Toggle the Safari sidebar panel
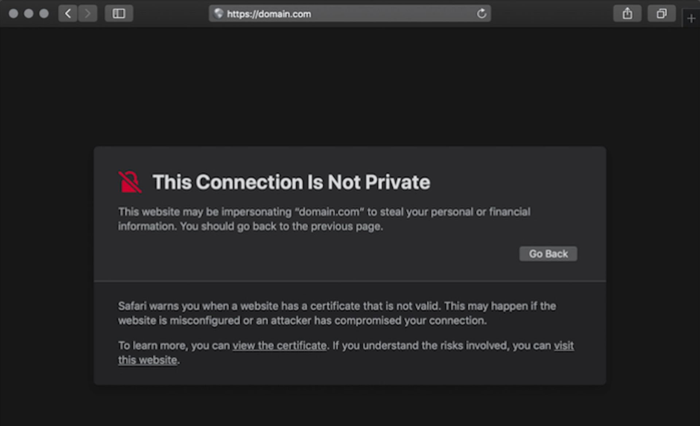This screenshot has height=426, width=700. pyautogui.click(x=119, y=14)
